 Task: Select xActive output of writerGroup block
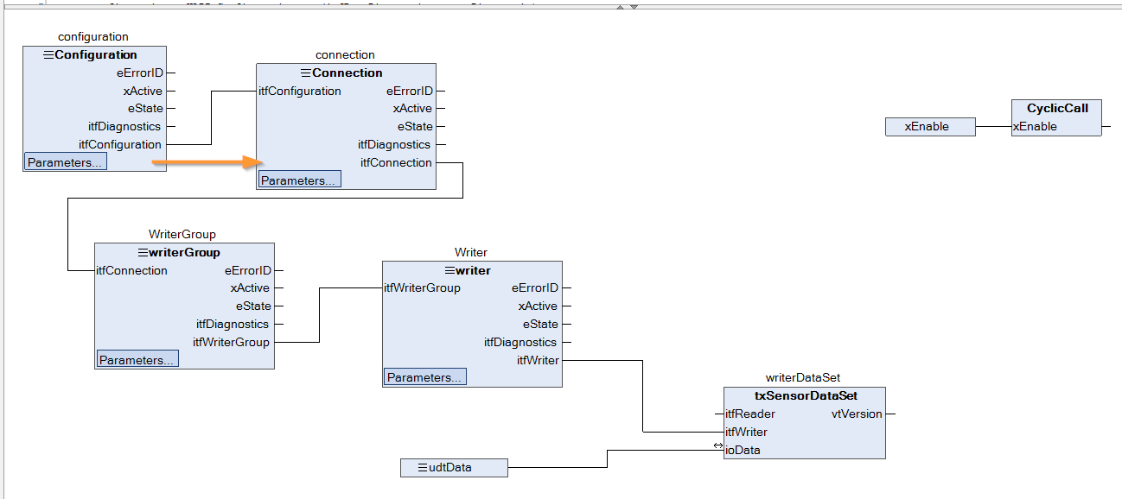point(251,288)
